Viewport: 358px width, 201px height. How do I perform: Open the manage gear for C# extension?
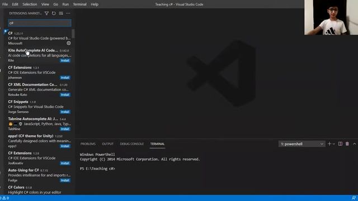click(x=68, y=43)
